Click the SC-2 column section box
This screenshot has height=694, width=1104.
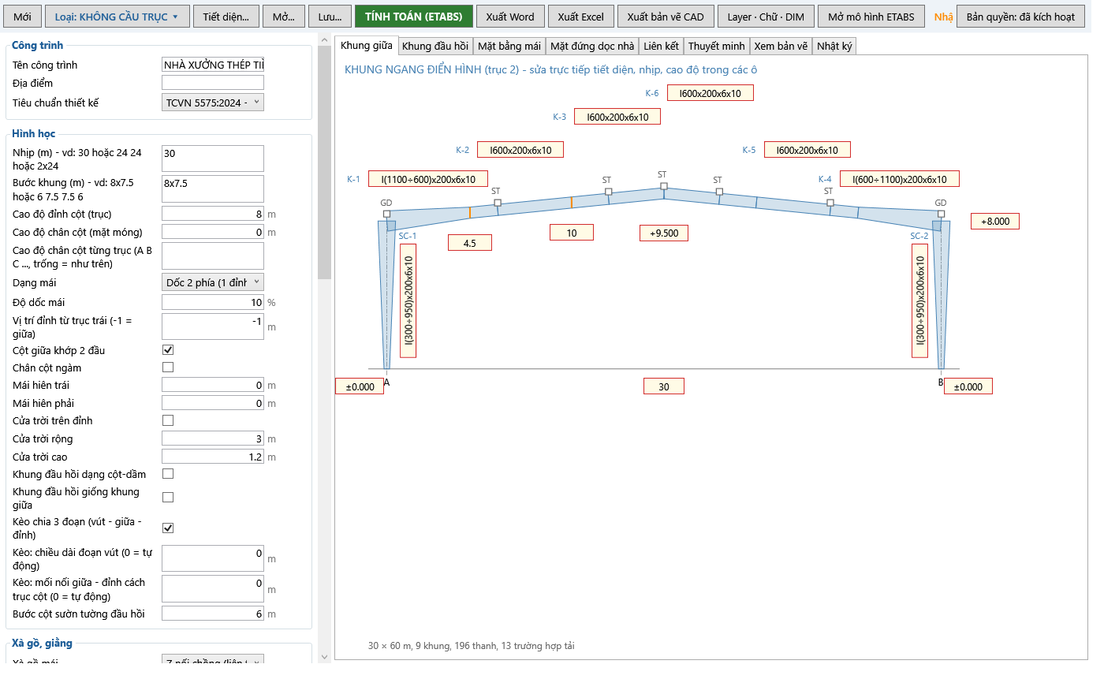click(920, 300)
